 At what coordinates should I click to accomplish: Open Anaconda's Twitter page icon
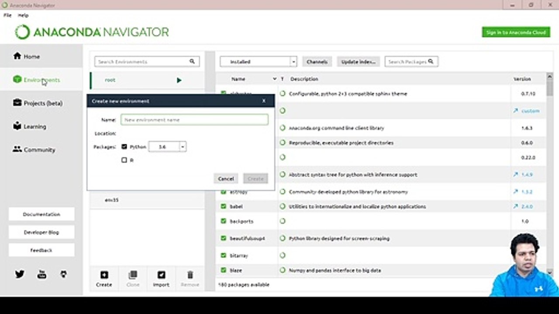[x=20, y=274]
